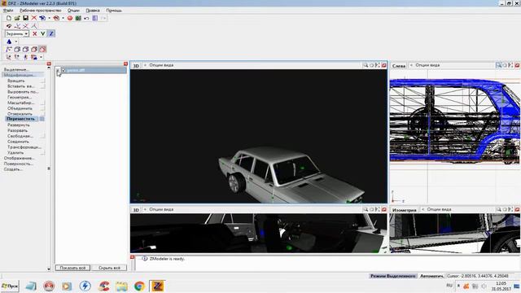This screenshot has width=521, height=293.
Task: Select the blue cone primitive icon
Action: click(9, 42)
